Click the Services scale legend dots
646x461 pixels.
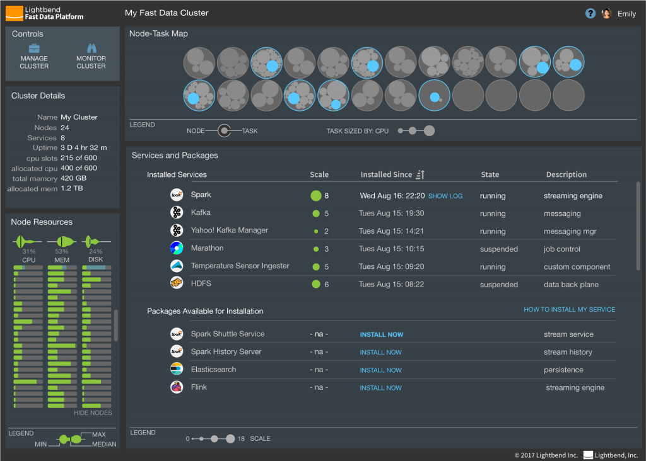point(213,439)
